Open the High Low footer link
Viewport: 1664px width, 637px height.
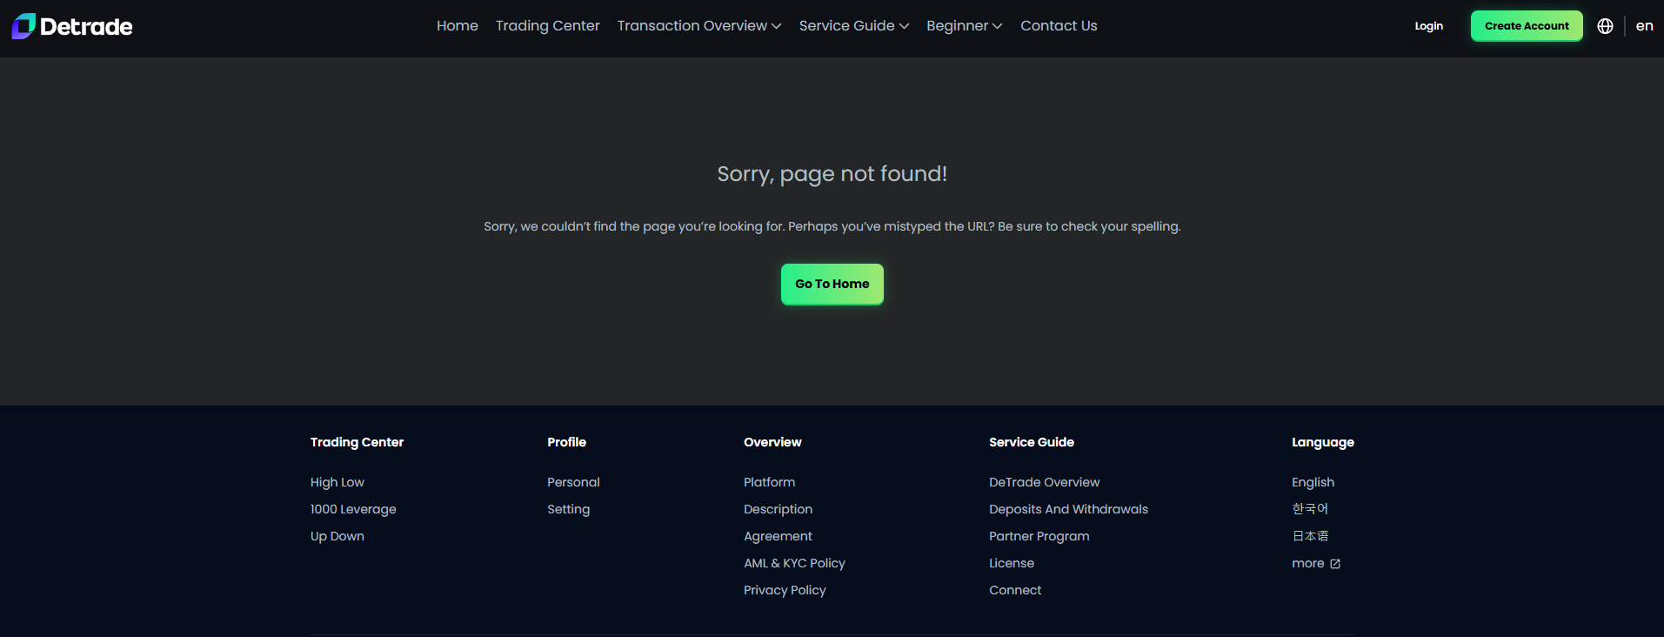(x=337, y=482)
